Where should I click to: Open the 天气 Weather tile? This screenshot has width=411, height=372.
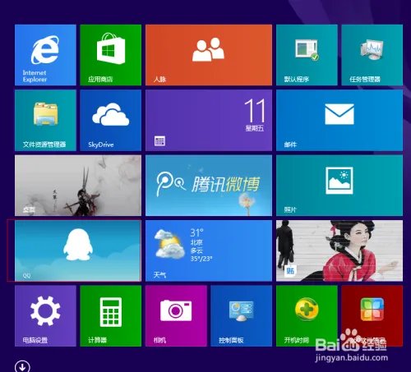[x=209, y=250]
